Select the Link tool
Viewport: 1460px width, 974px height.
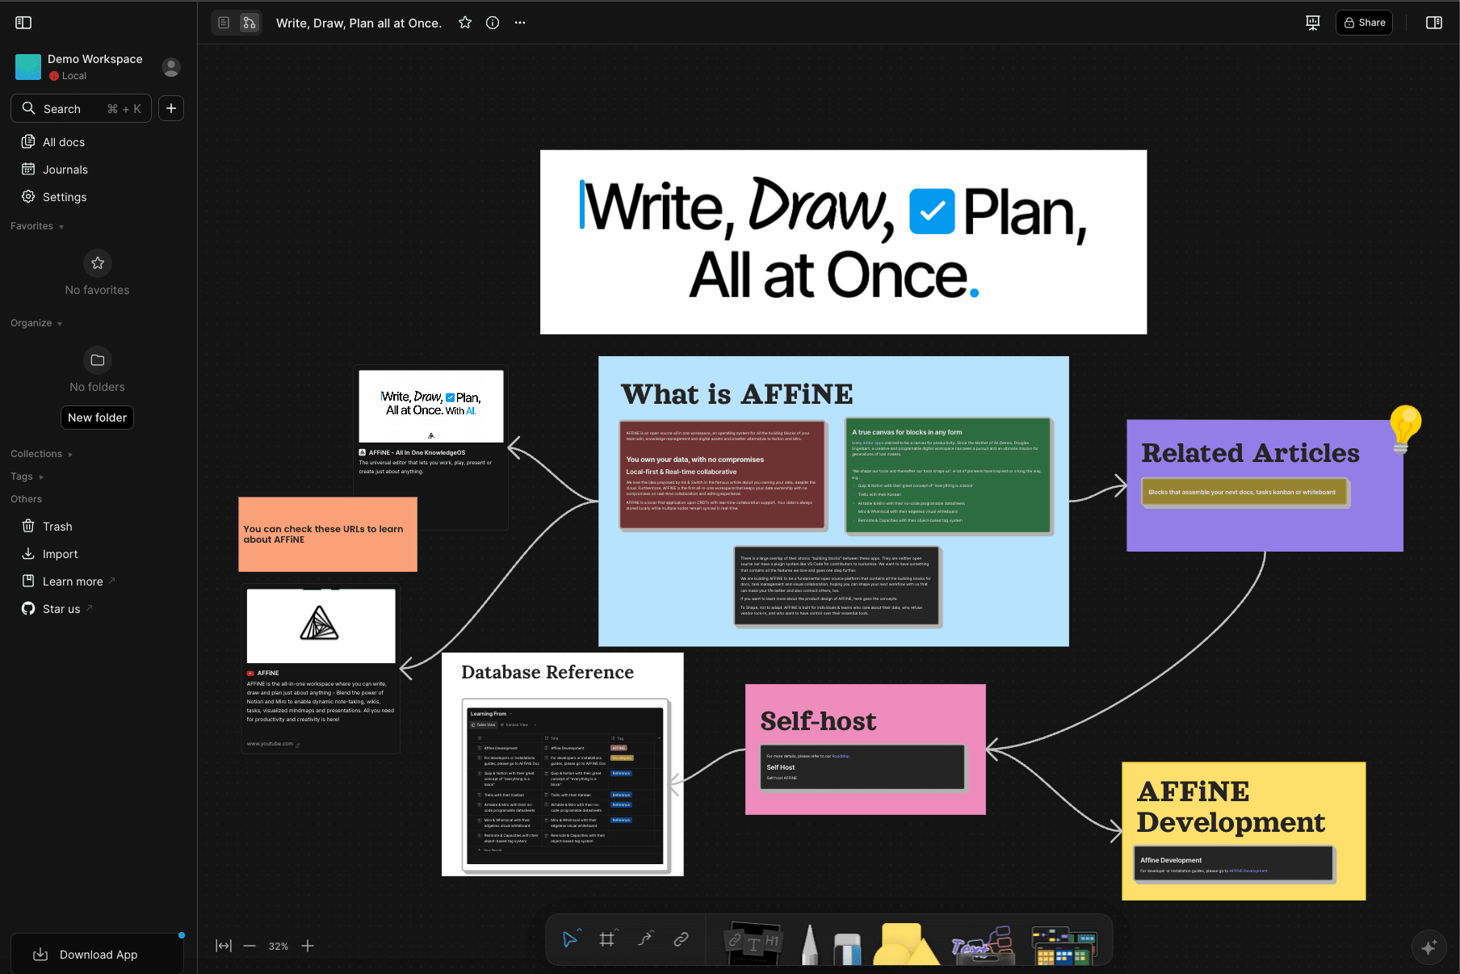click(x=681, y=939)
